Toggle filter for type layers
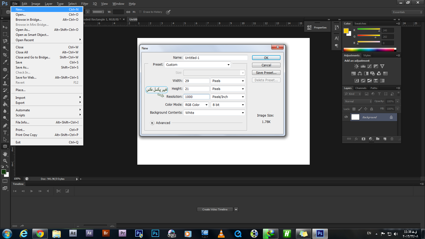Image resolution: width=425 pixels, height=239 pixels. 379,94
